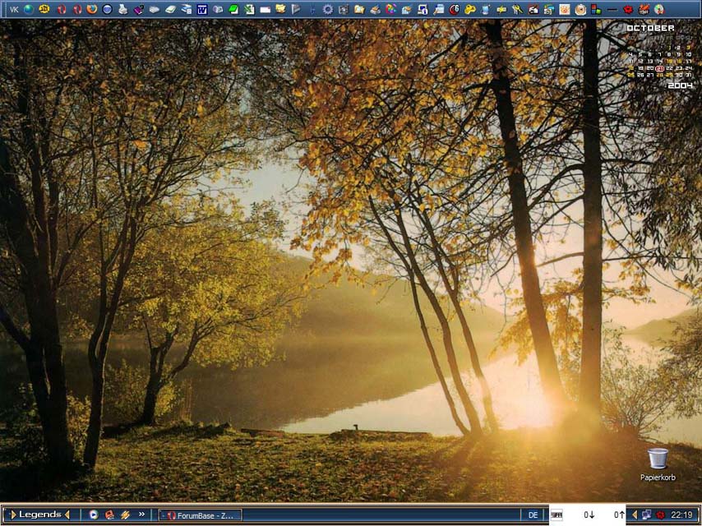This screenshot has height=526, width=702.
Task: Open the colorful pinwheel paint icon
Action: point(390,9)
